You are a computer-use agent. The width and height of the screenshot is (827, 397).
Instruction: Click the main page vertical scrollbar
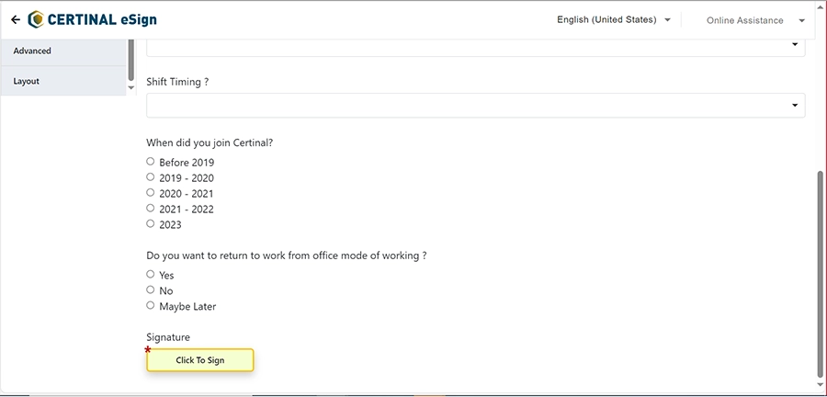pos(820,274)
